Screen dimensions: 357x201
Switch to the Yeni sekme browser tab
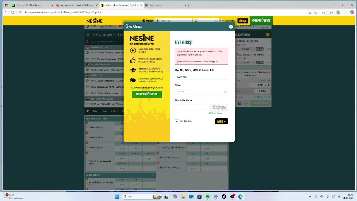[x=166, y=5]
